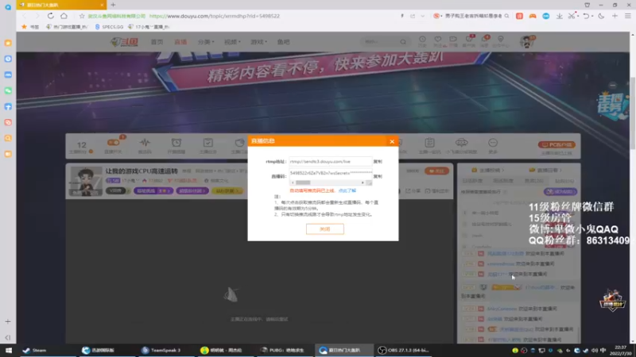
Task: Close the orange stream info dialog
Action: (x=392, y=141)
